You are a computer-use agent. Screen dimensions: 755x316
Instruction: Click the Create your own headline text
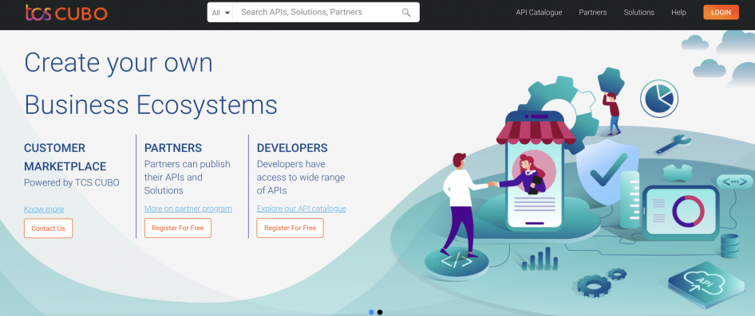(118, 63)
